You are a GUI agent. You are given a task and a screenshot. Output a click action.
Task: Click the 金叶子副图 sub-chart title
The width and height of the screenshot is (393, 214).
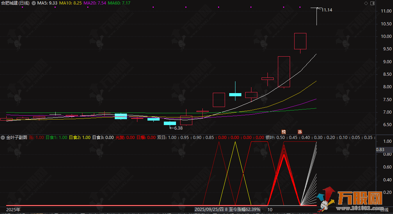click(16, 138)
